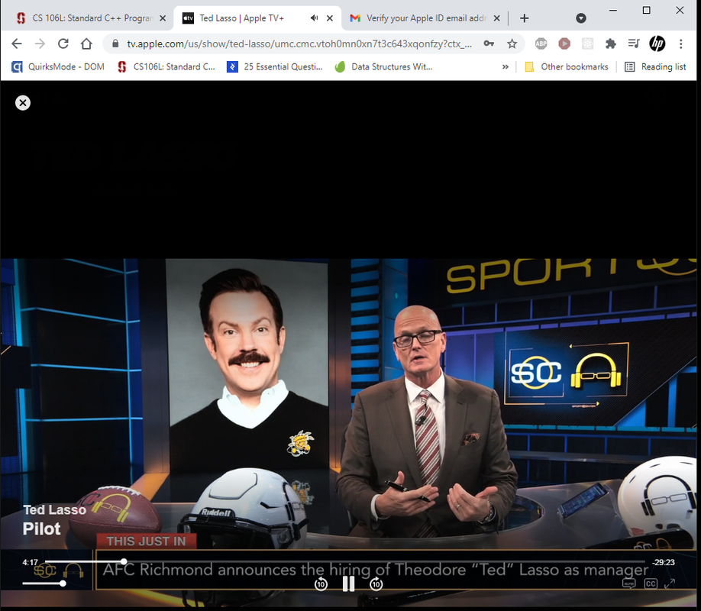Go back to the previous page

17,44
